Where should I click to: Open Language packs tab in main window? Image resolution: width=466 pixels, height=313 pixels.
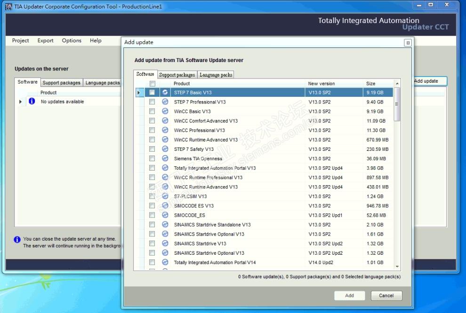point(103,83)
